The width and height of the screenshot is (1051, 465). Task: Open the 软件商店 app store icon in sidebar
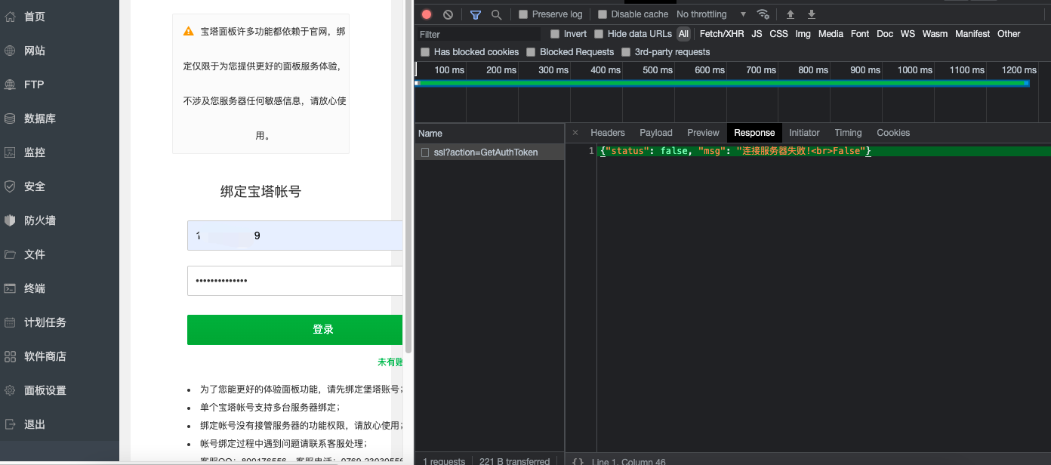coord(11,356)
